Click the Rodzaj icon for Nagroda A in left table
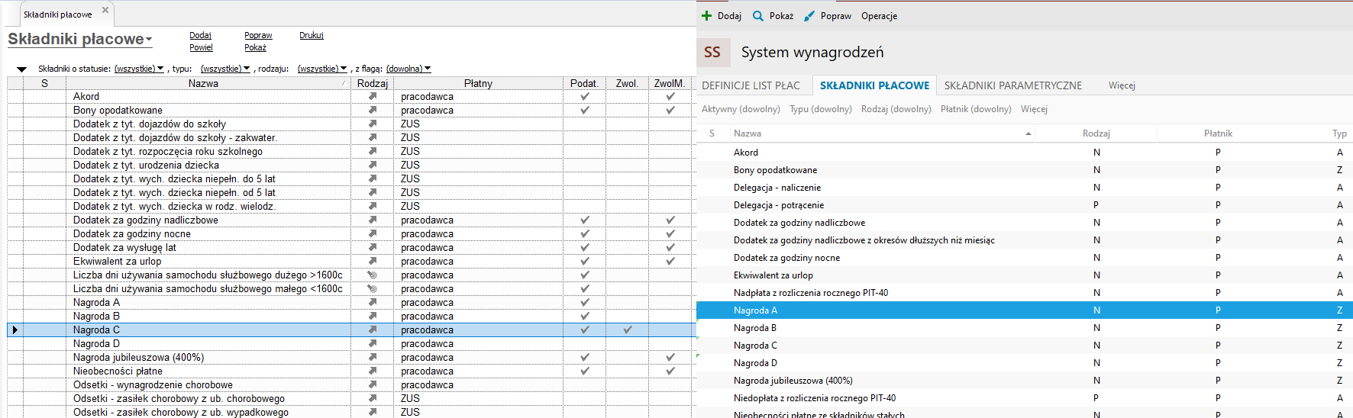 [373, 303]
